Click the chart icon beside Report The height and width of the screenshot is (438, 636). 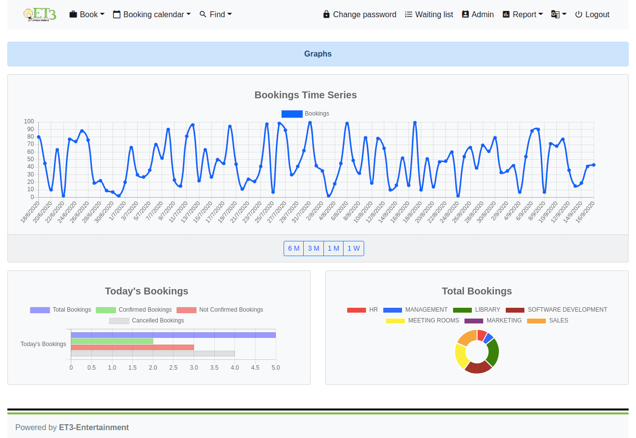[506, 14]
